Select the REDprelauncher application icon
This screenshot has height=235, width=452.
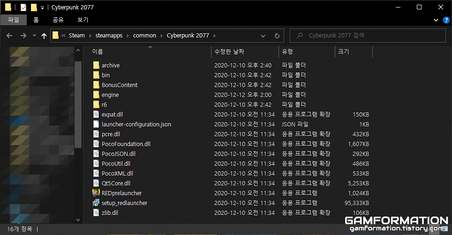pyautogui.click(x=96, y=193)
